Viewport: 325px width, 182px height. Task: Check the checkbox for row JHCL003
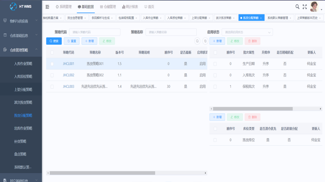tap(52, 87)
